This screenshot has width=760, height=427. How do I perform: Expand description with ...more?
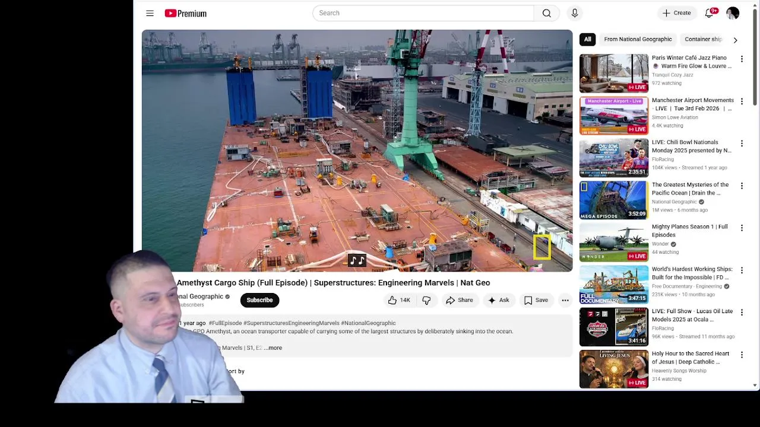273,348
